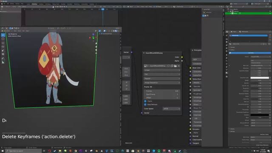Open image file with folder icon in node
This screenshot has width=272, height=153.
tap(176, 66)
